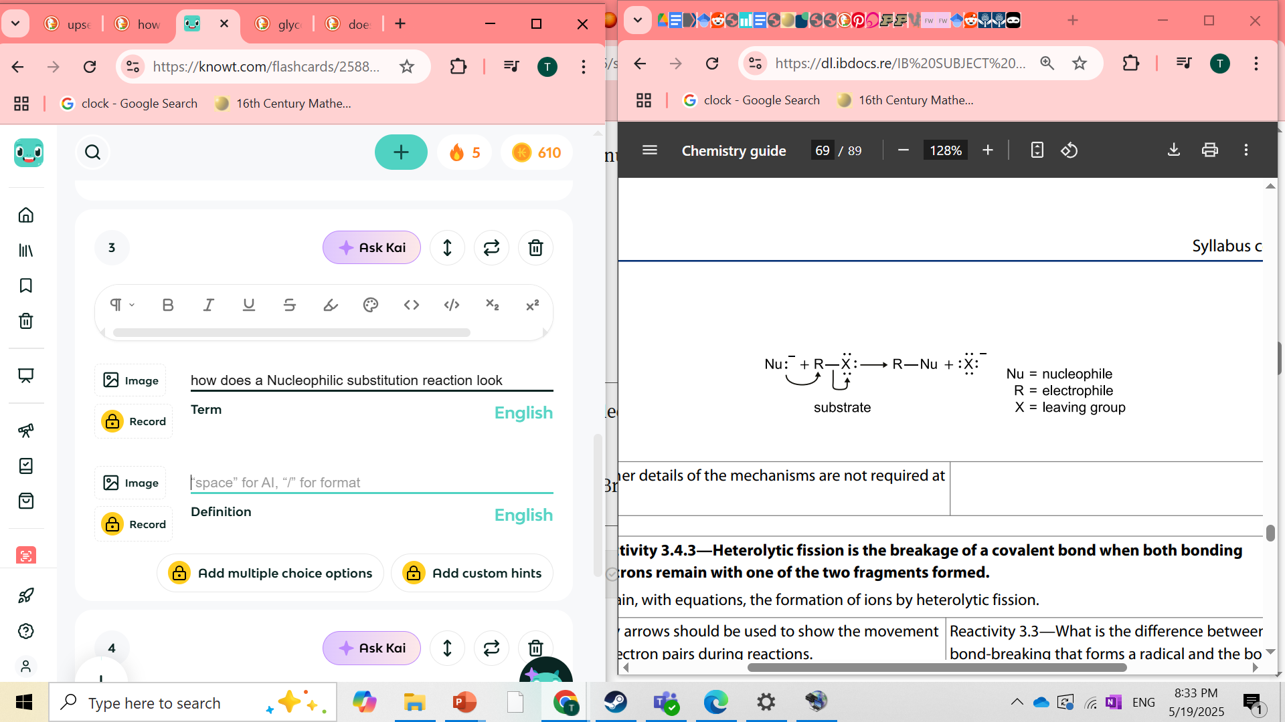Toggle superscript formatting

533,305
